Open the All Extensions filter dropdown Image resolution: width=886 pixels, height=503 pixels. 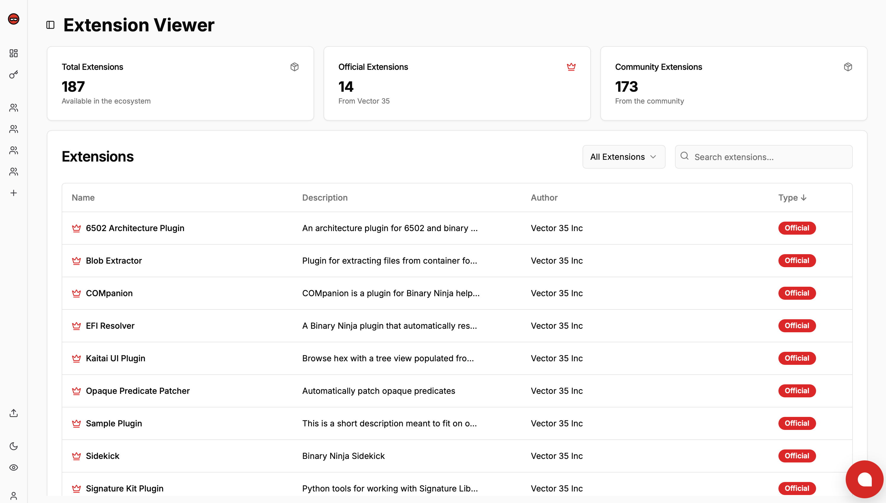pos(623,157)
